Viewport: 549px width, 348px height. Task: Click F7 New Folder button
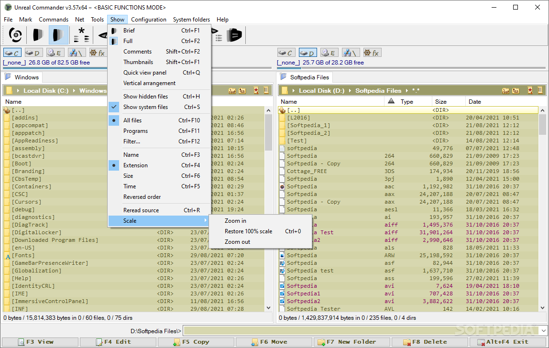coord(351,342)
